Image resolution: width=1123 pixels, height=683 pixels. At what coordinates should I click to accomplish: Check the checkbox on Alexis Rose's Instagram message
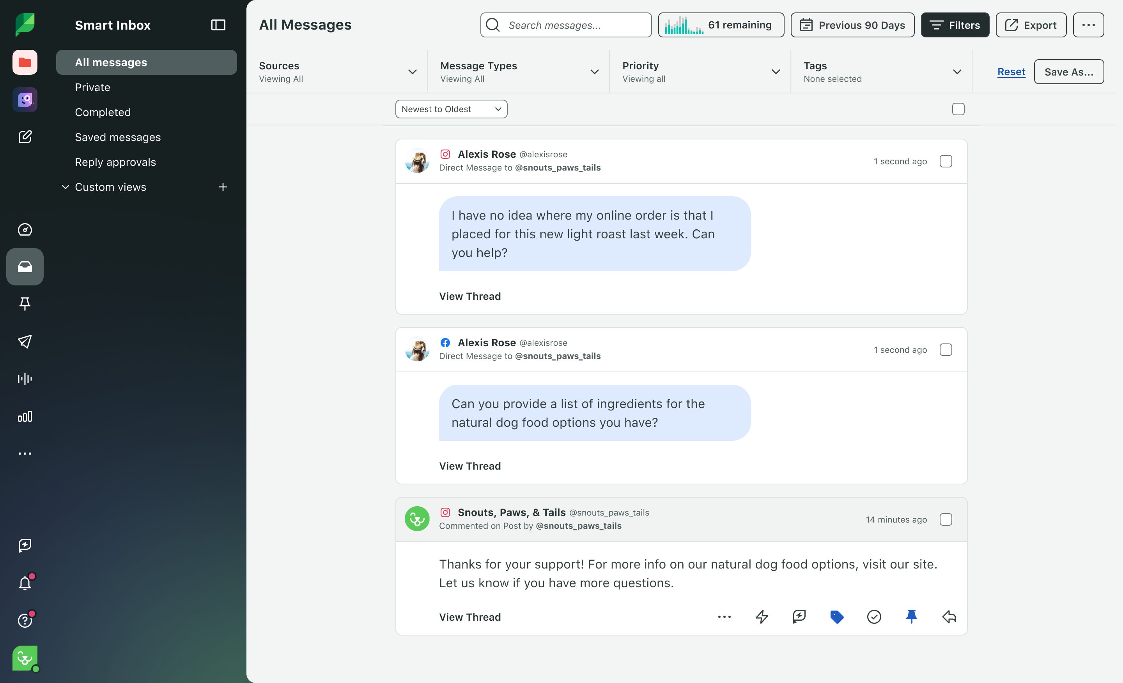click(946, 161)
